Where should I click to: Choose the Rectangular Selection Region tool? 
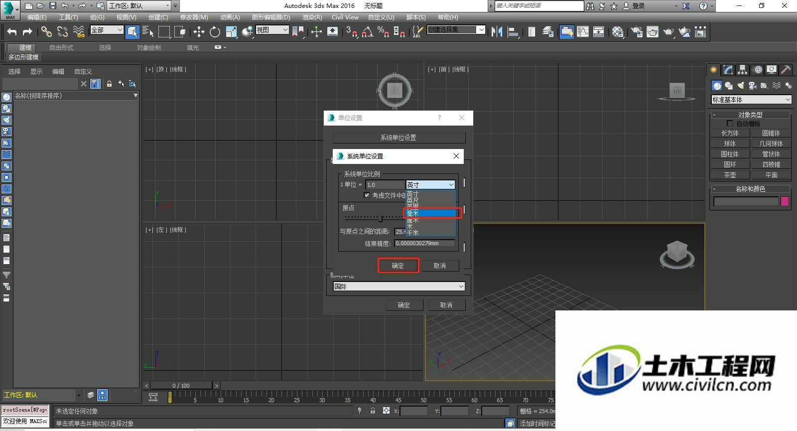point(164,32)
